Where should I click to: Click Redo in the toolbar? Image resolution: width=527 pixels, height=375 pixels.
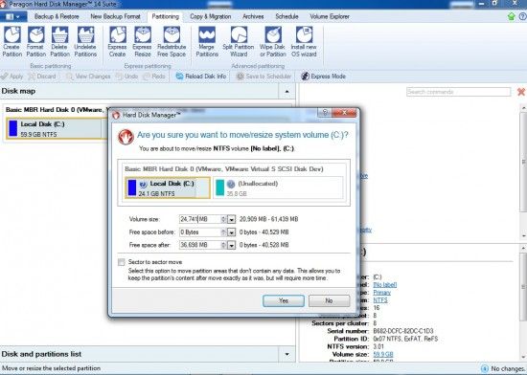tap(154, 77)
